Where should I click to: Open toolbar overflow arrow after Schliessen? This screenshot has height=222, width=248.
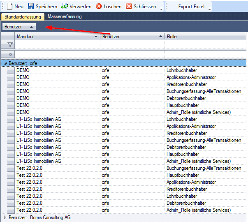click(161, 8)
